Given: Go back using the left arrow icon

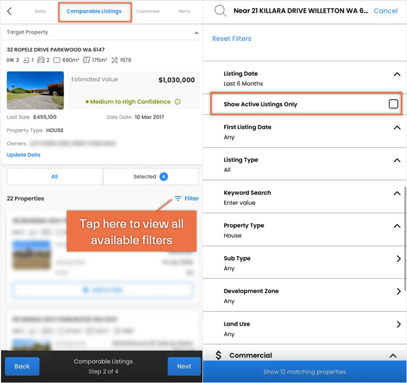Looking at the screenshot, I should (9, 11).
